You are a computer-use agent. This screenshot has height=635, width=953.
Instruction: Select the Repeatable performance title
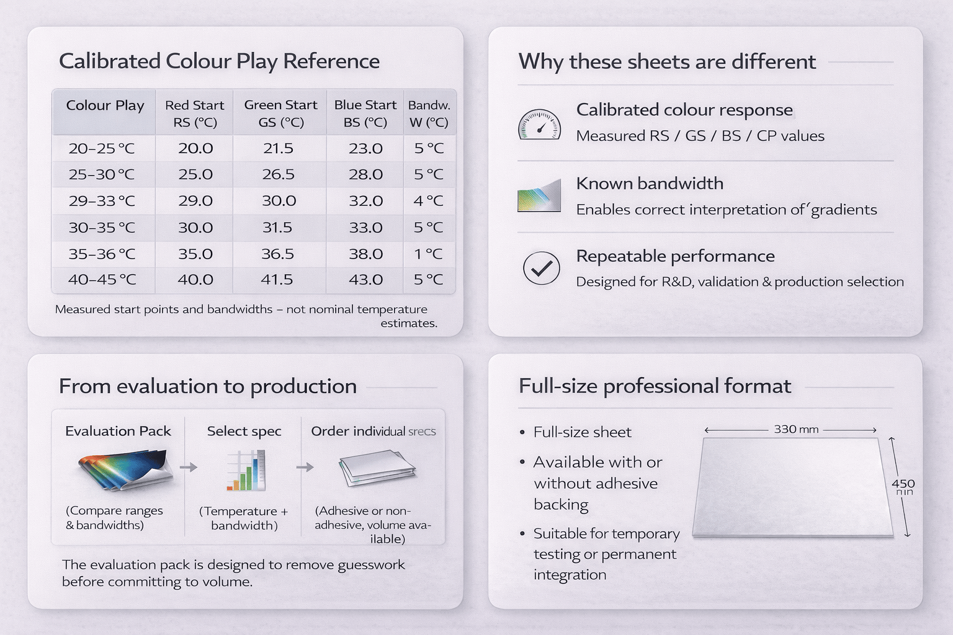675,256
